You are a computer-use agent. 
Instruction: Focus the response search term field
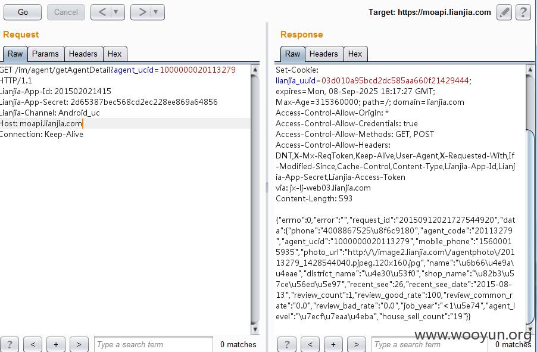[x=430, y=344]
